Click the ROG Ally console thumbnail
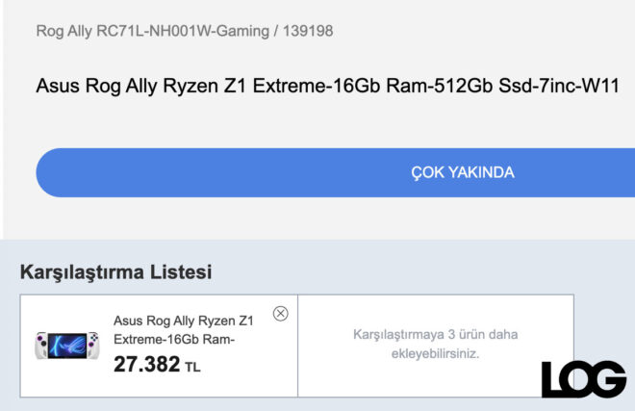The image size is (635, 411). (x=65, y=346)
